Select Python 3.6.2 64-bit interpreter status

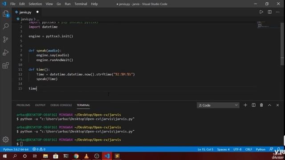point(16,149)
